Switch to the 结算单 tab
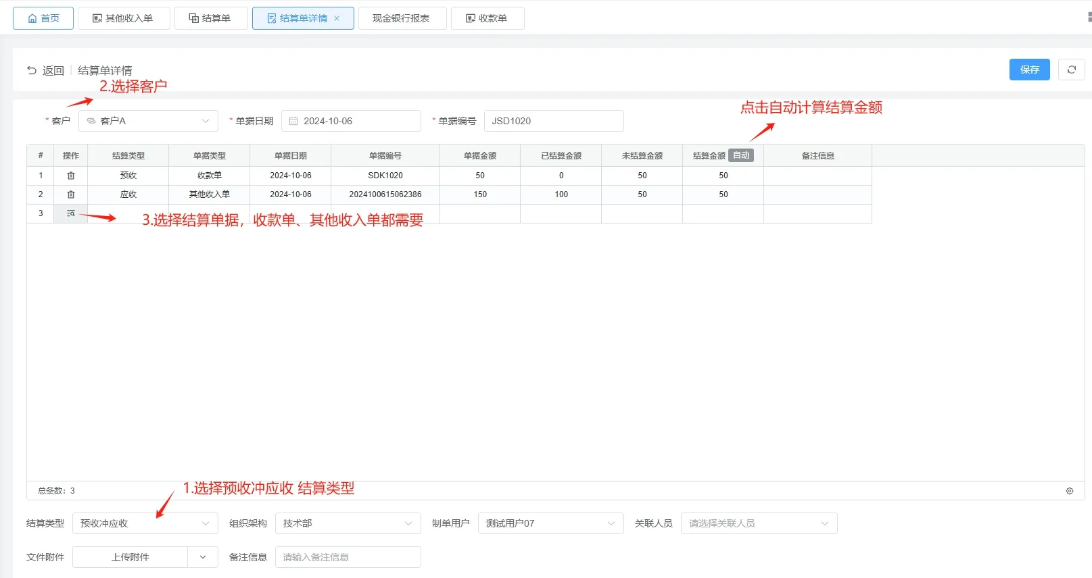The width and height of the screenshot is (1092, 578). [211, 18]
